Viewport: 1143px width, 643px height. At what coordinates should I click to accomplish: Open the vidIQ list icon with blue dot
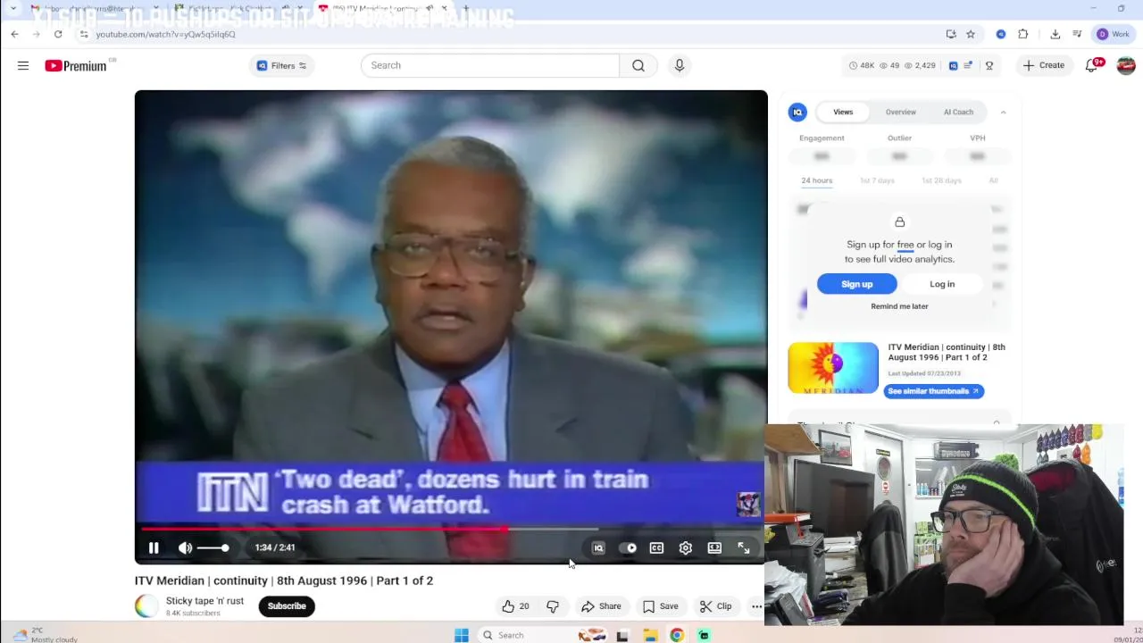tap(970, 65)
